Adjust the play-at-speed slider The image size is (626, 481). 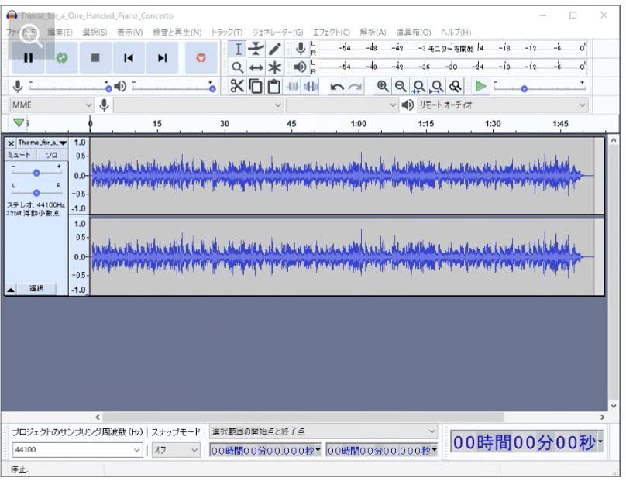(x=539, y=87)
